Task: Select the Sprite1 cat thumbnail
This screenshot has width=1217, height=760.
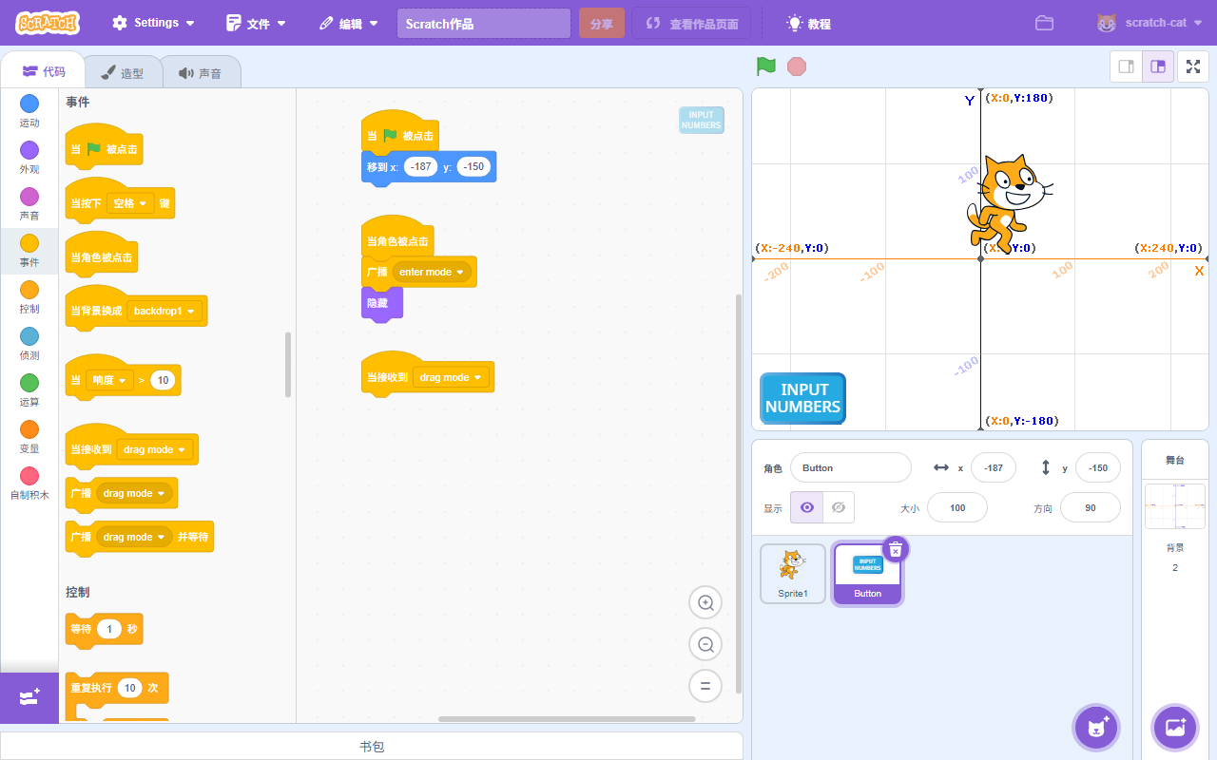Action: tap(792, 573)
